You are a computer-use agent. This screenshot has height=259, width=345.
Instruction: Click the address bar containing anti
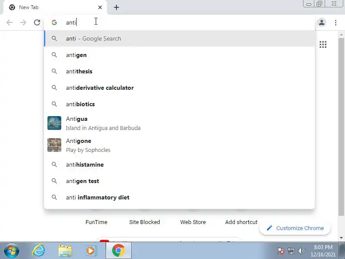pyautogui.click(x=179, y=22)
